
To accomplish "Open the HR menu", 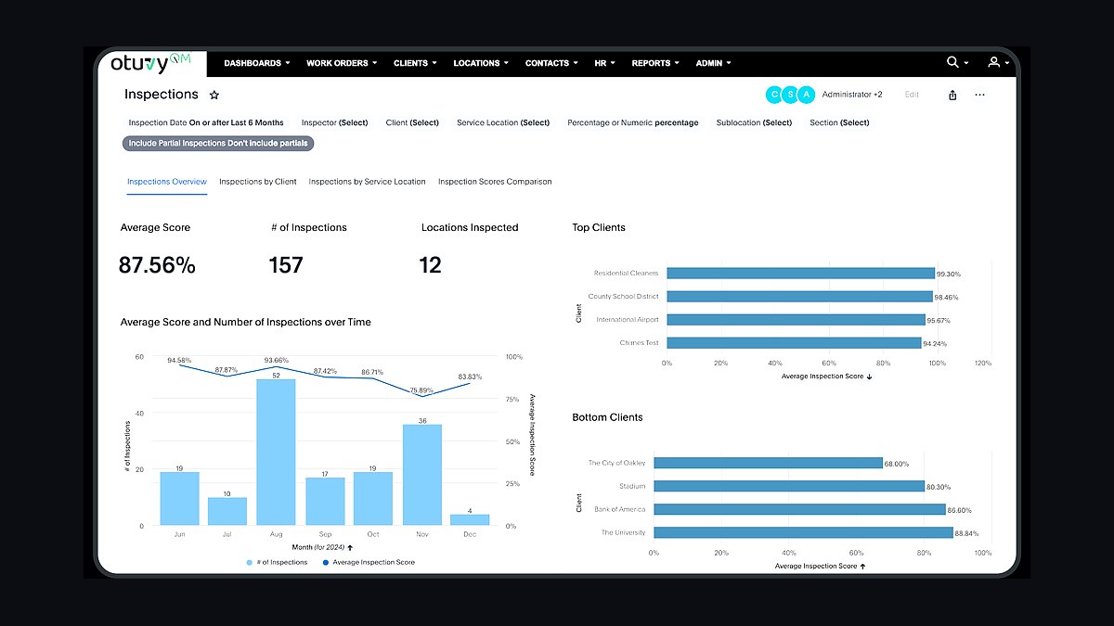I will (605, 63).
